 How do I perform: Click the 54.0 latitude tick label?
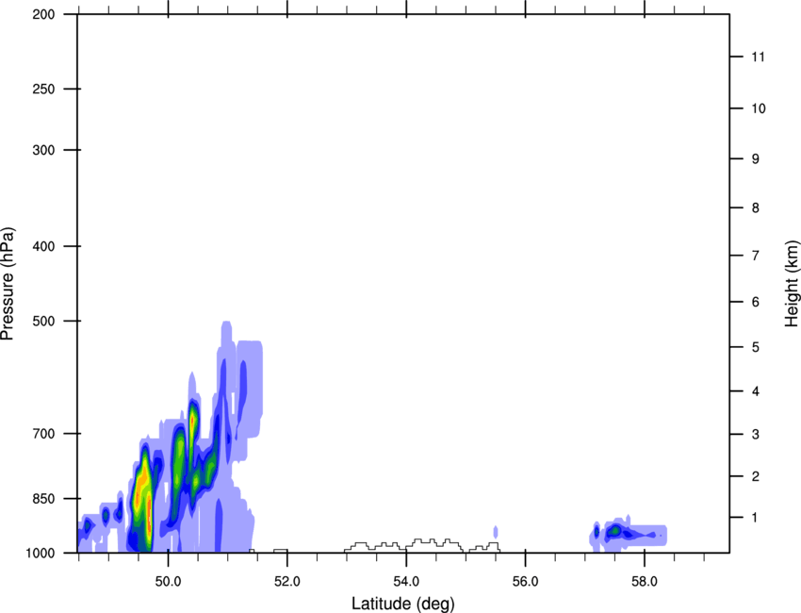coord(406,582)
